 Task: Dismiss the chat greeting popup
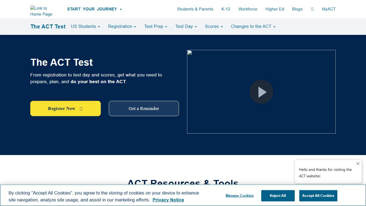point(358,164)
